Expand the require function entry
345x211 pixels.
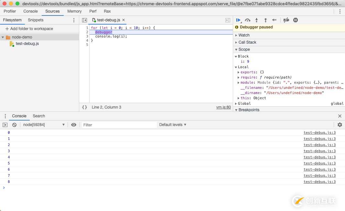coord(239,77)
